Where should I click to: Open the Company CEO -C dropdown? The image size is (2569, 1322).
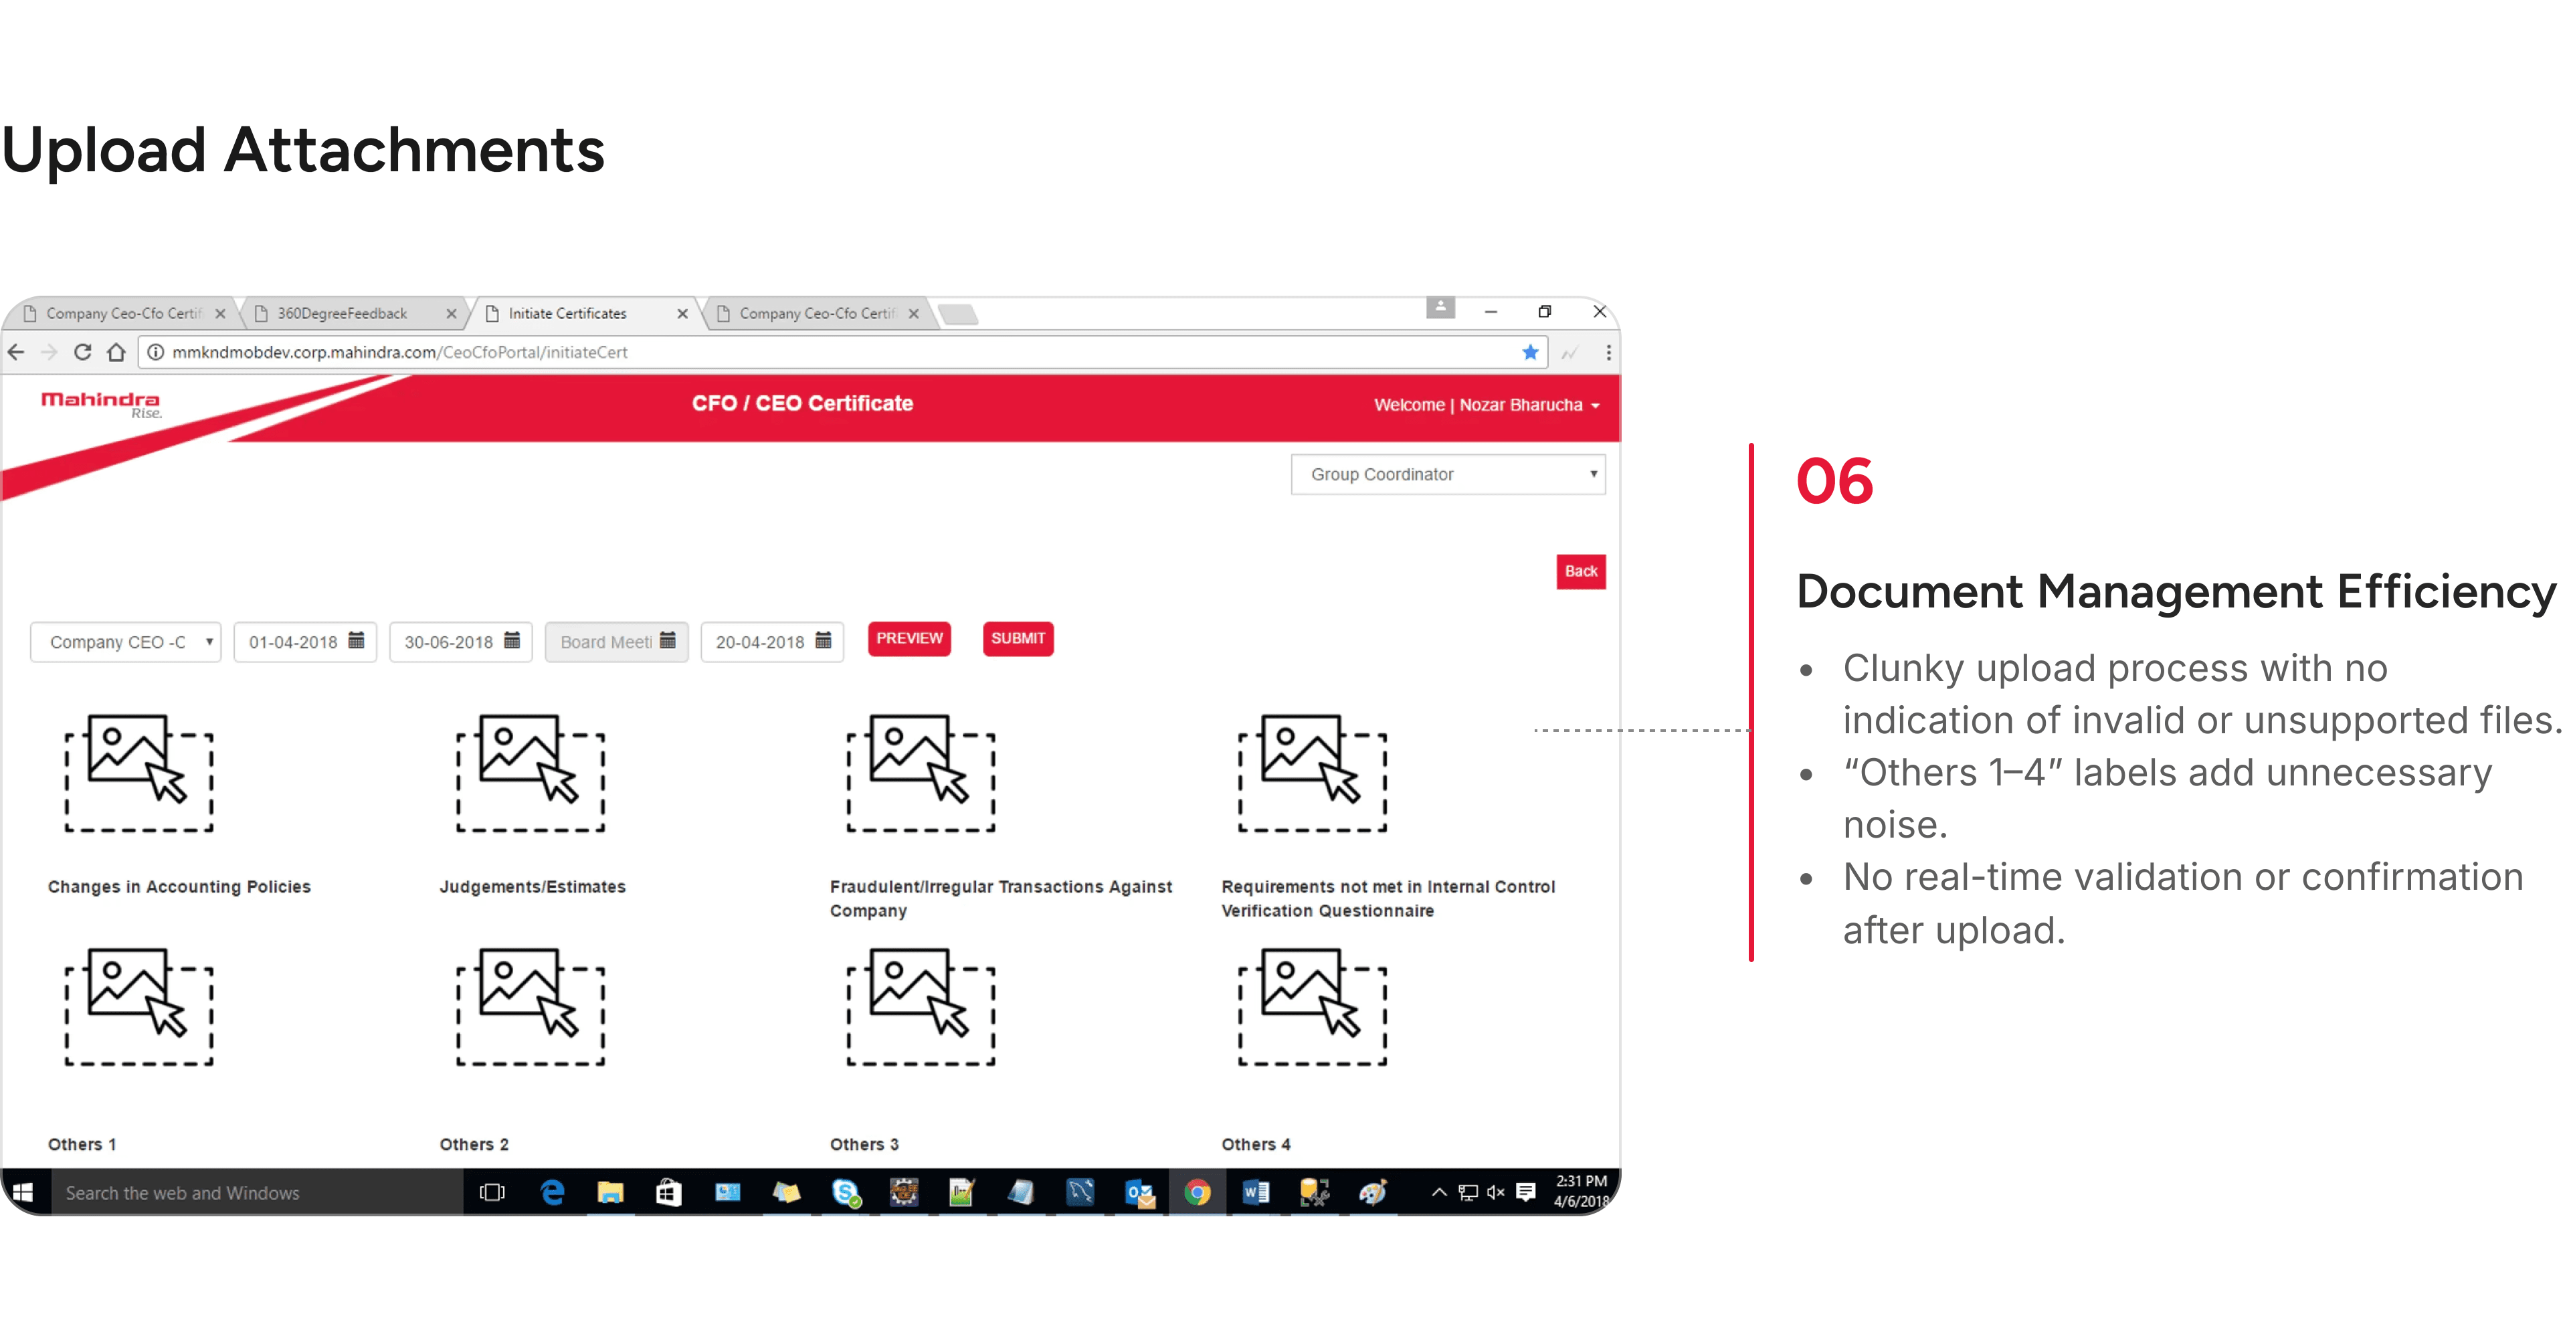(x=126, y=642)
